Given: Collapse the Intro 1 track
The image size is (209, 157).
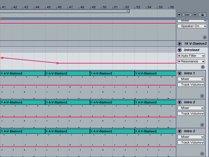Looking at the screenshot, I should [x=179, y=73].
